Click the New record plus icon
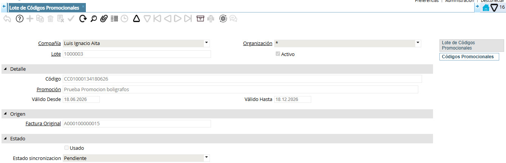Screen dimensions: 506x163 (30, 19)
